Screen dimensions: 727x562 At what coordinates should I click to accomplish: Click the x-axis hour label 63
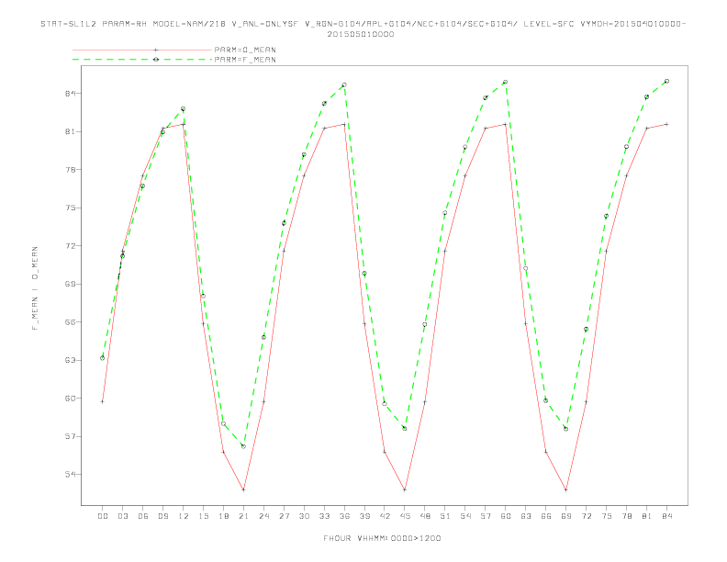point(526,516)
